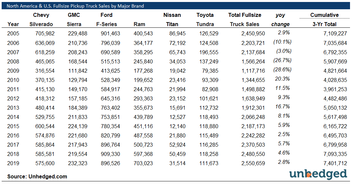Viewport: 352px width, 184px height.
Task: Click cumulative total 3,961,253
Action: point(335,89)
